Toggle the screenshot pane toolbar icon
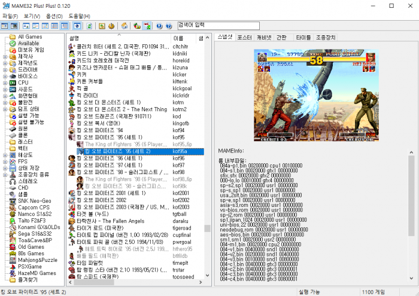The width and height of the screenshot is (419, 296). 14,26
